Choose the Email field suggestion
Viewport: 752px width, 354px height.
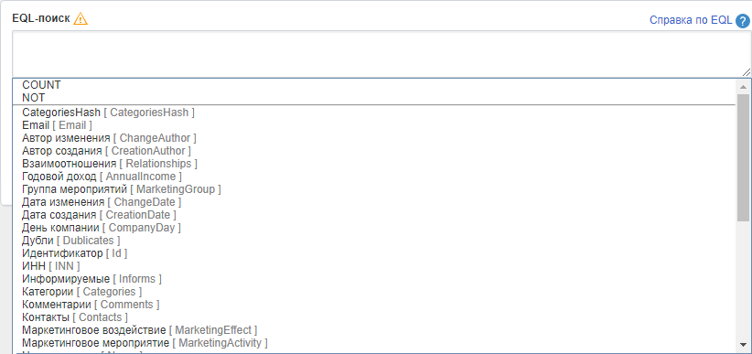pos(374,125)
